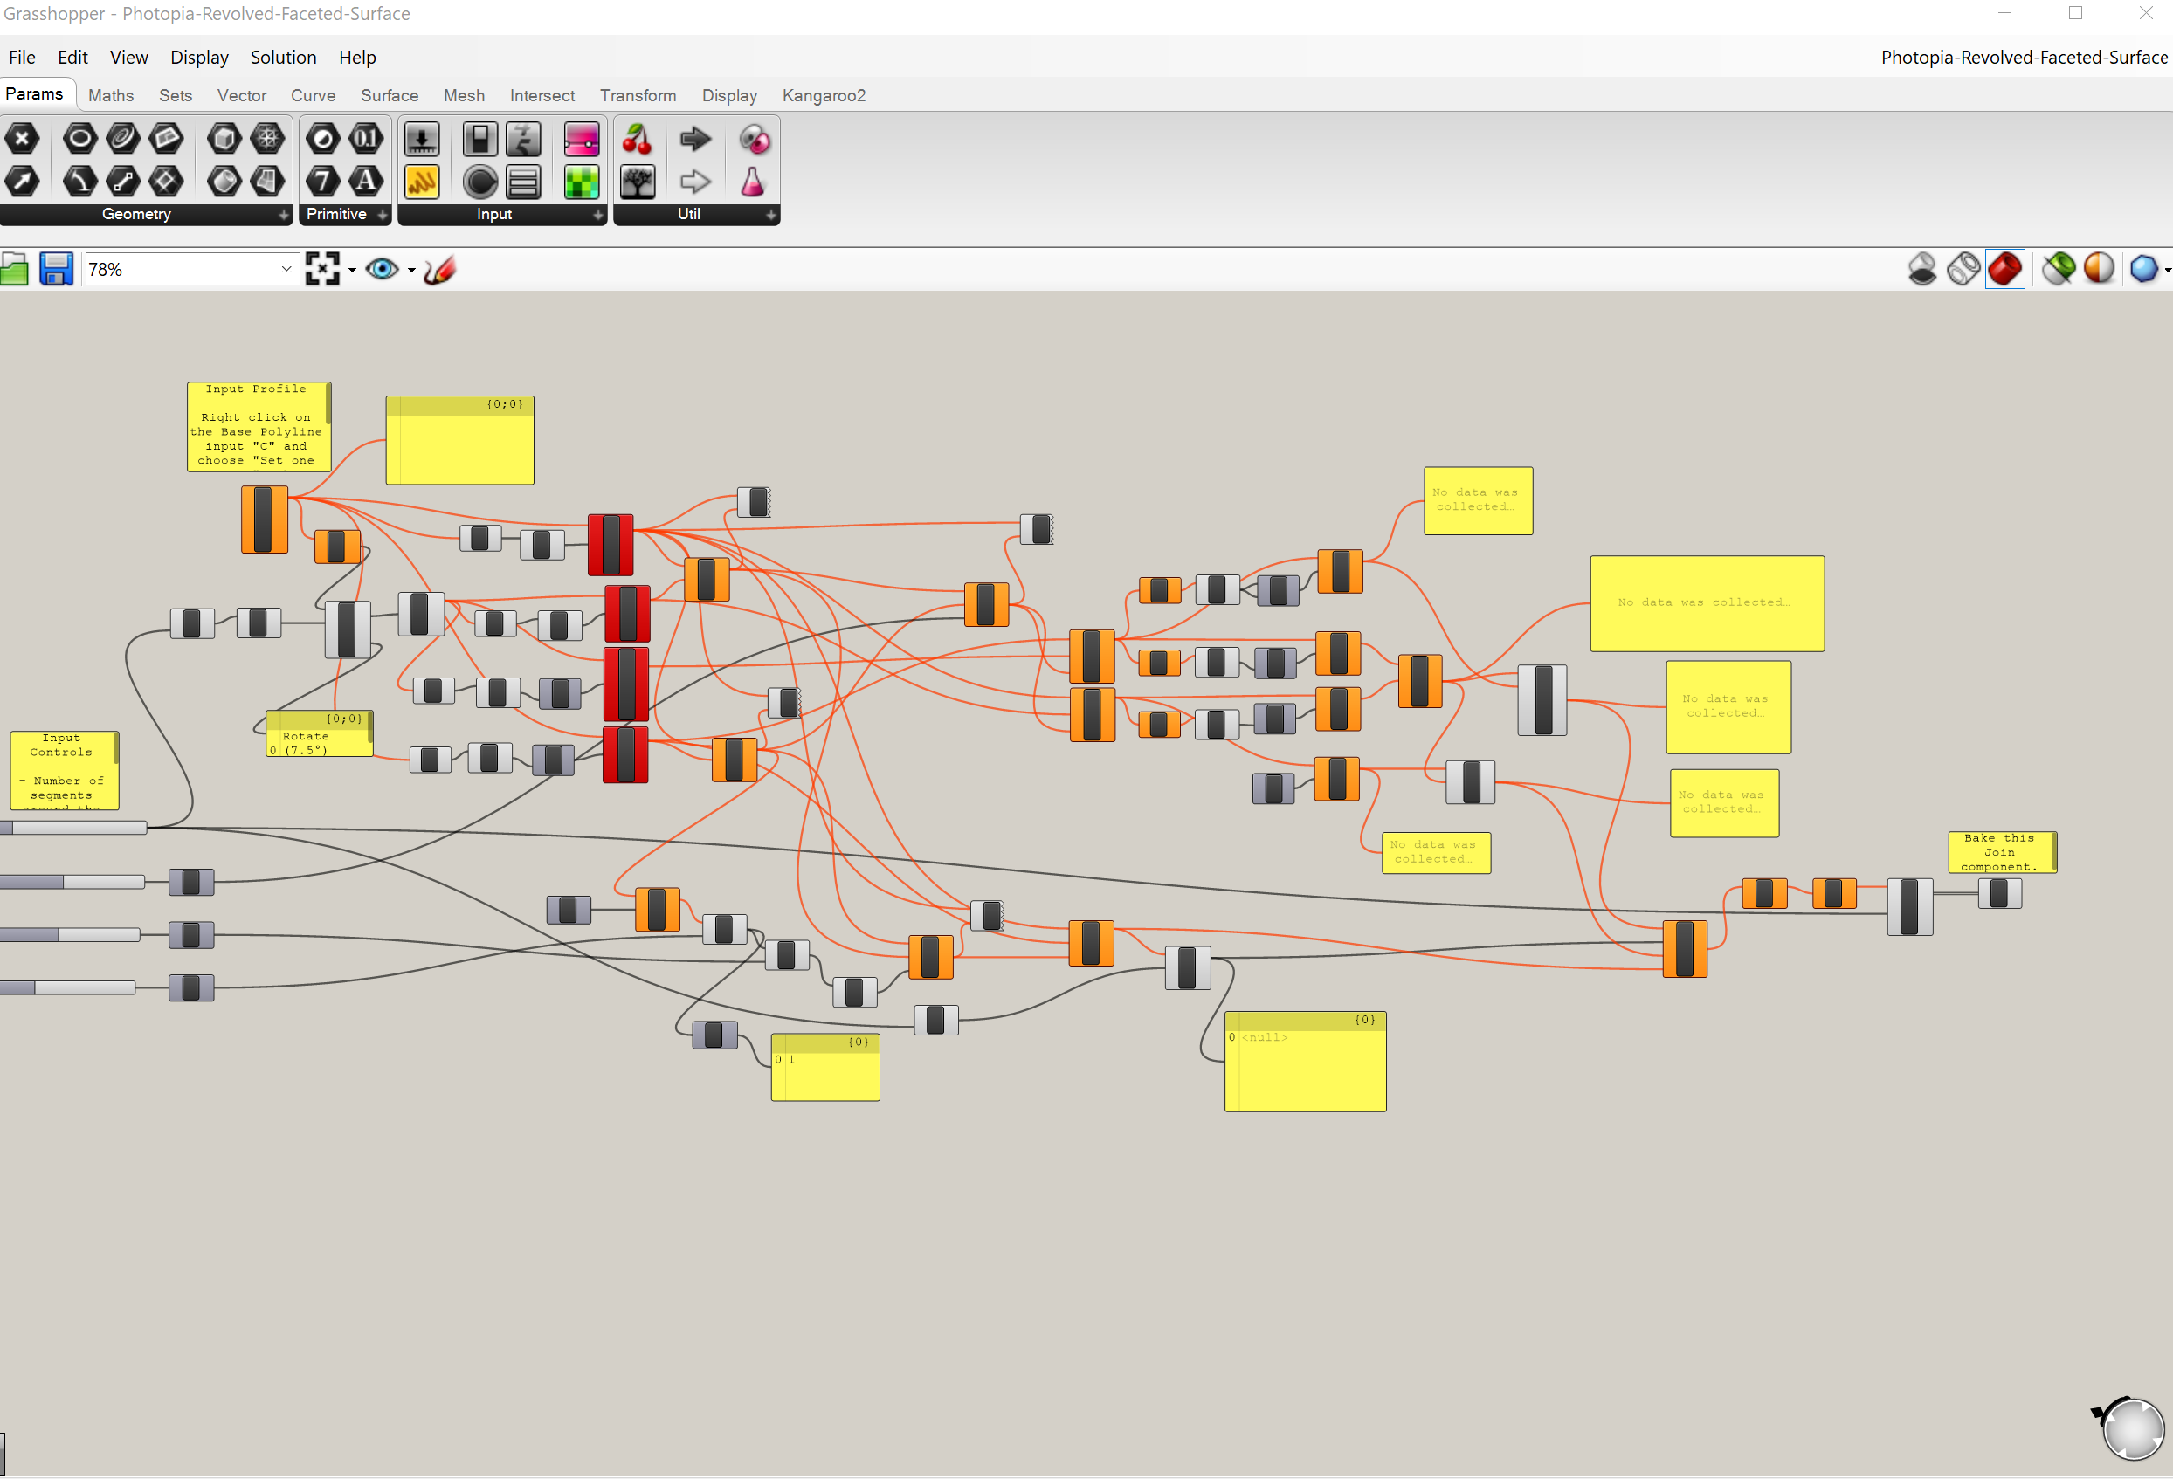The image size is (2173, 1479).
Task: Add a Boolean Toggle input
Action: [480, 140]
